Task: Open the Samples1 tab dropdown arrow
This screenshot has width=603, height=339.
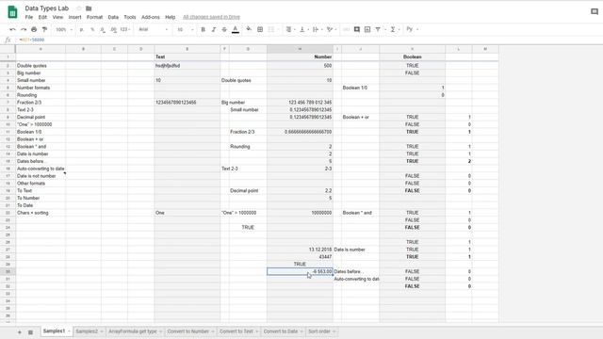Action: (x=69, y=331)
